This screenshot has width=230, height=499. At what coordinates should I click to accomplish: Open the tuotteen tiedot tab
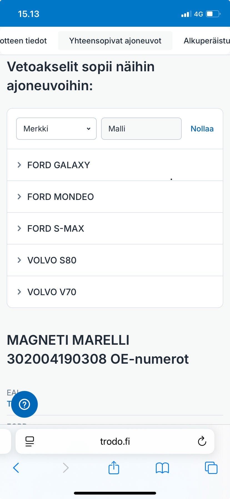coord(23,41)
